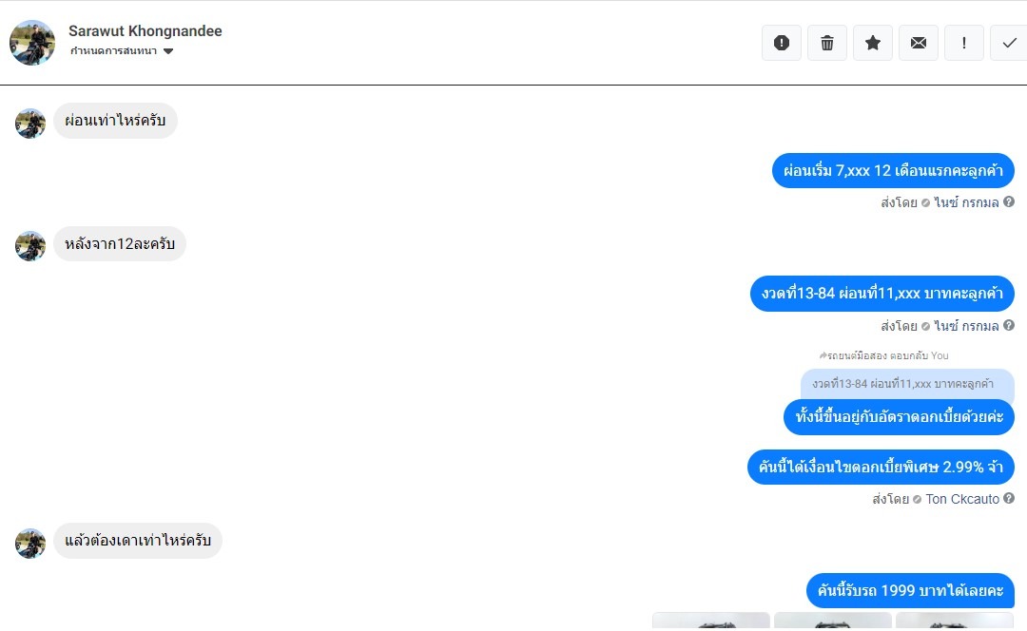
Task: Open Sarawut Khongnandee profile name
Action: point(145,30)
